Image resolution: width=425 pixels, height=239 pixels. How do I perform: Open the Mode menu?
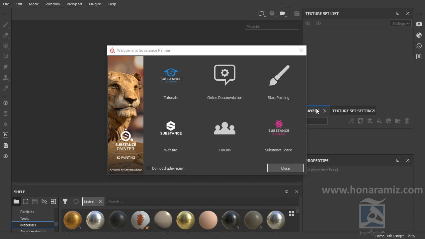[34, 4]
